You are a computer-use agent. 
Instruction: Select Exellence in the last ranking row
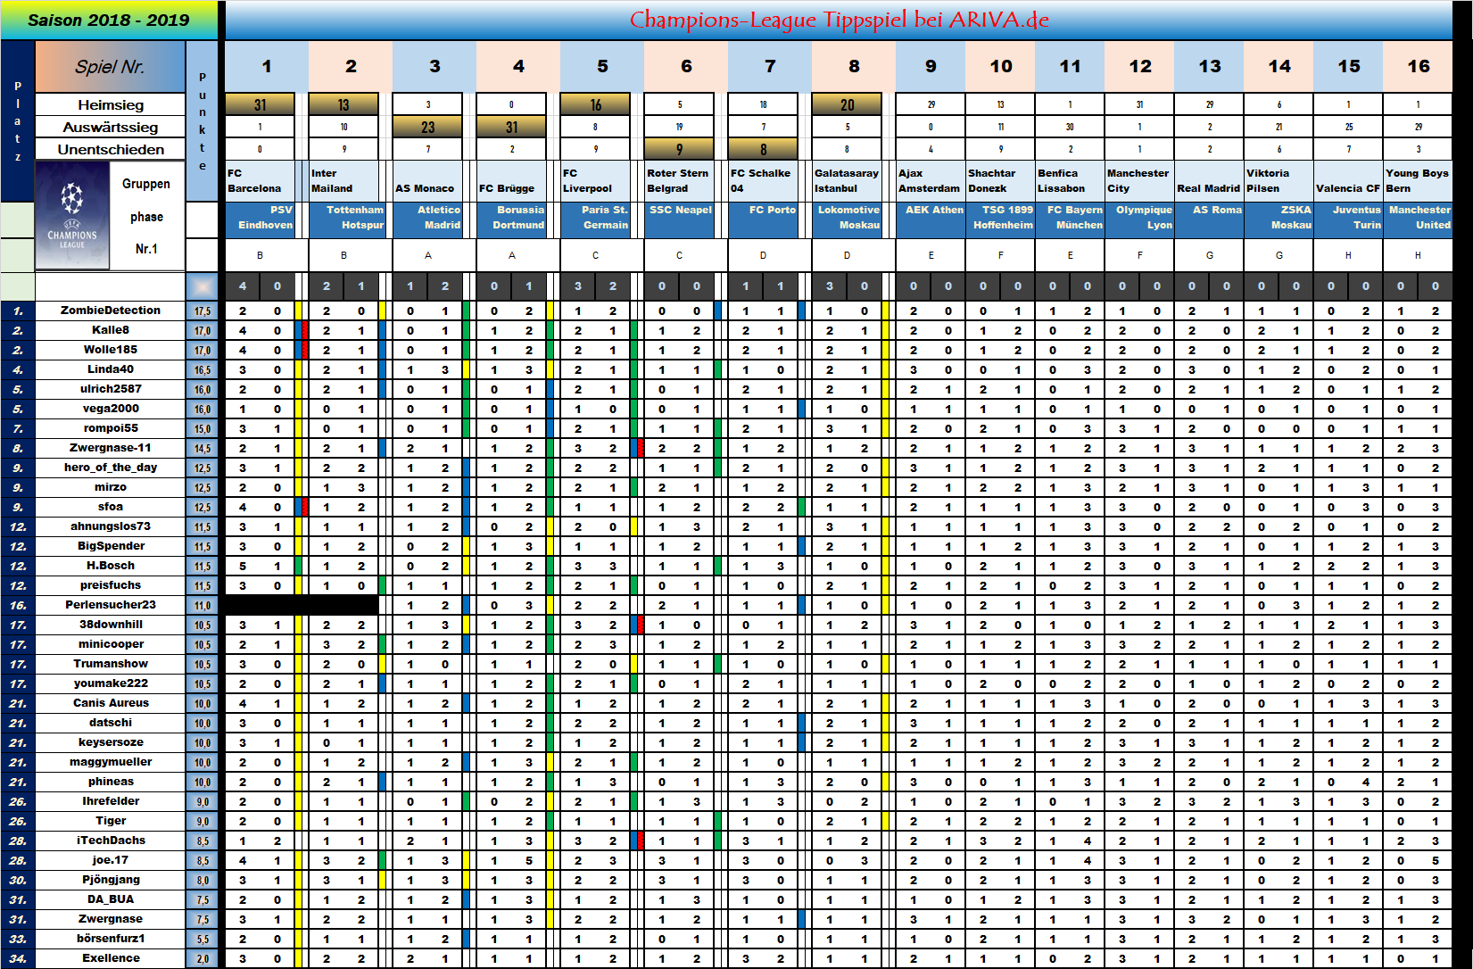pos(110,958)
